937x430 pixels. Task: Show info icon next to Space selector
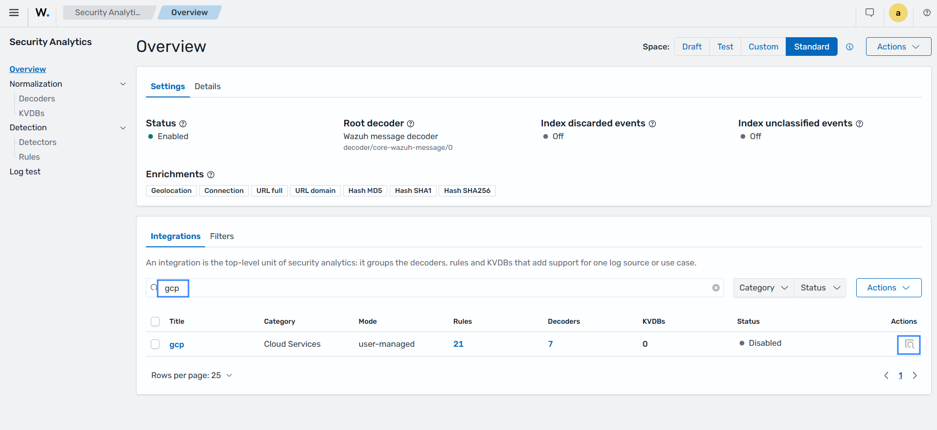(x=850, y=47)
